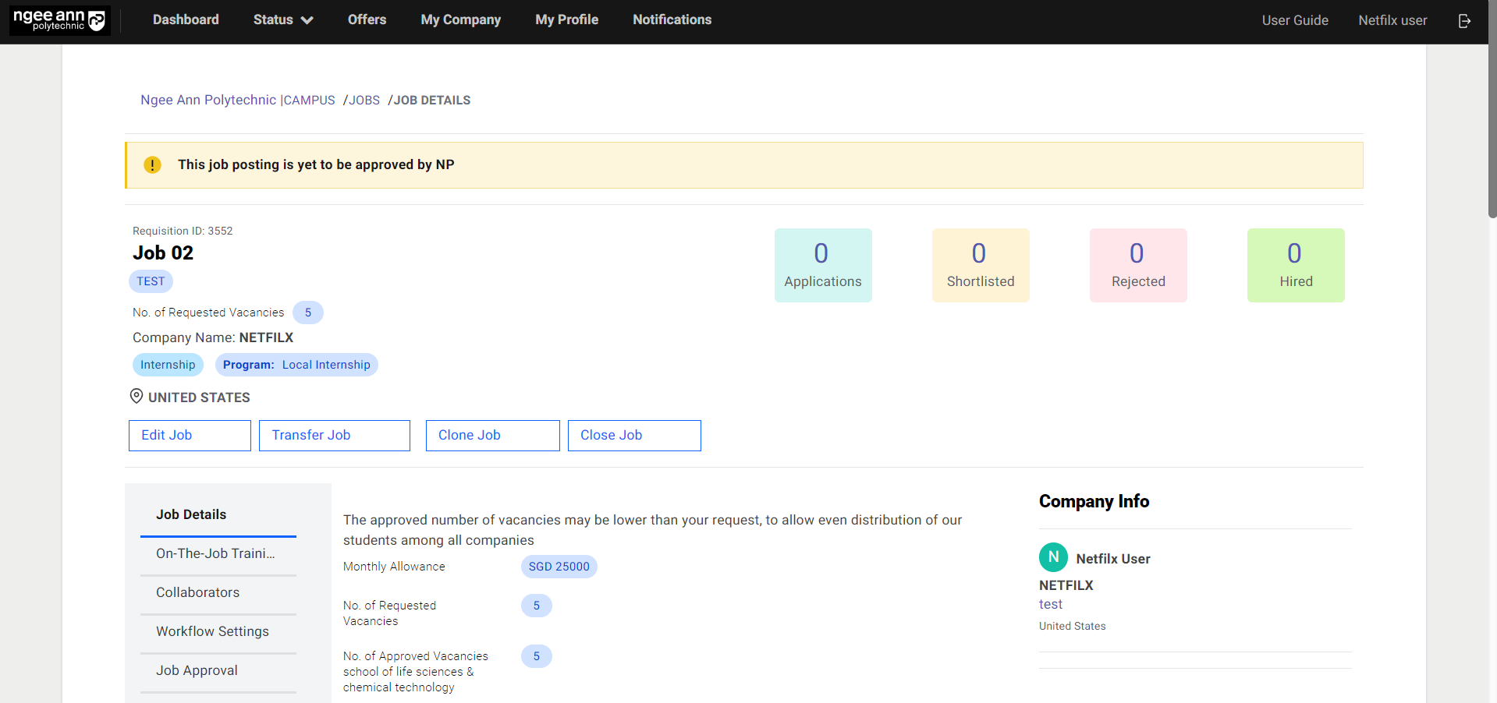The image size is (1497, 703).
Task: Switch to the Collaborators tab
Action: [198, 592]
